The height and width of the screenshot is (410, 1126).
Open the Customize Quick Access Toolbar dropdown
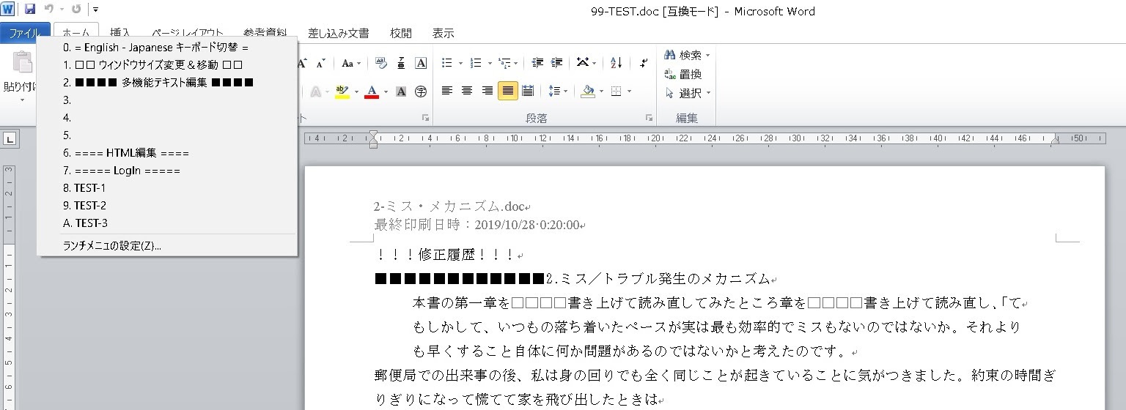click(96, 10)
